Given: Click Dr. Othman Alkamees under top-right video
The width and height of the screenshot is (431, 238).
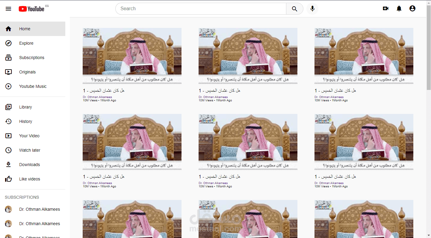Looking at the screenshot, I should coord(329,97).
